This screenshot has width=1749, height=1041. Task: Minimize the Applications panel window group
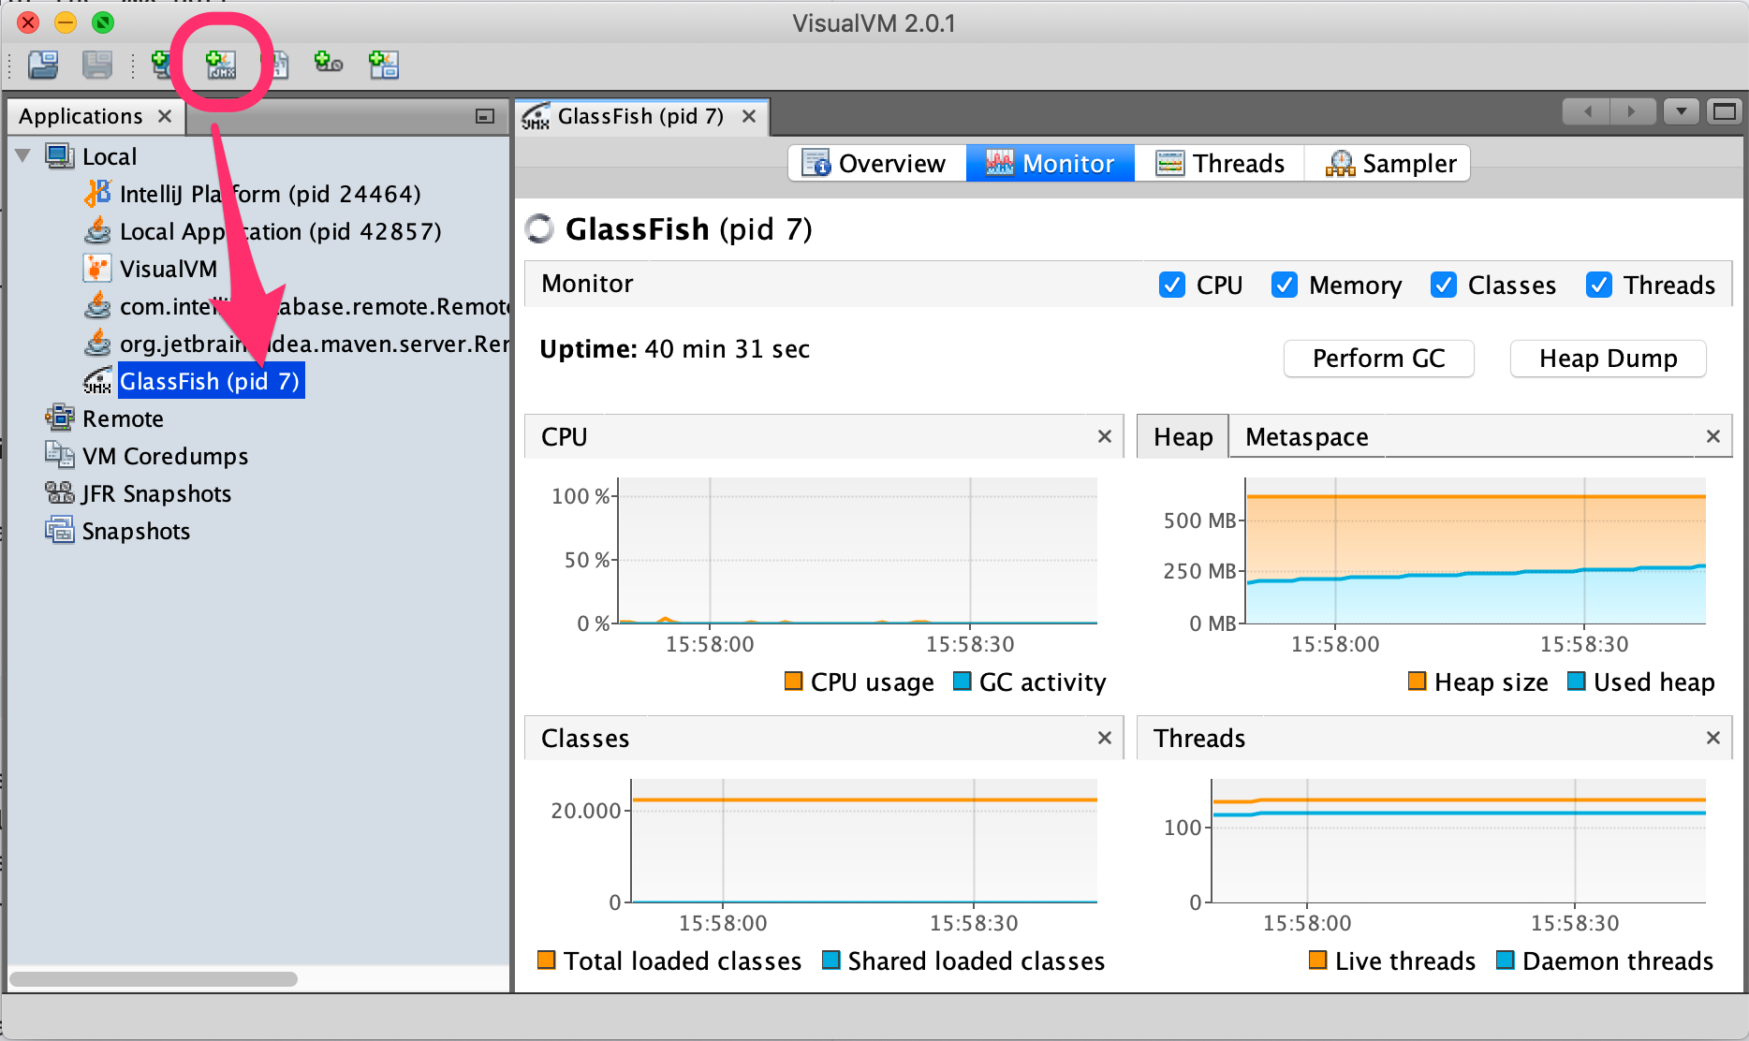click(x=485, y=116)
